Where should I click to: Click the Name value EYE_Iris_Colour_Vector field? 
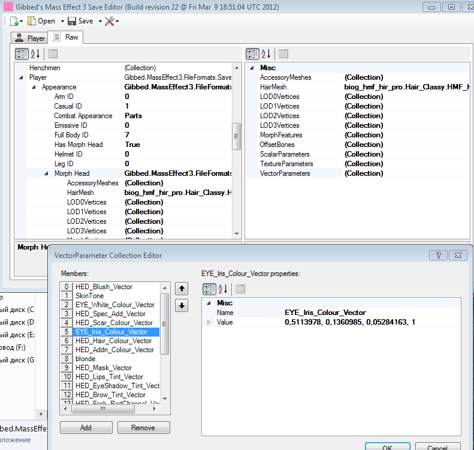[x=372, y=313]
